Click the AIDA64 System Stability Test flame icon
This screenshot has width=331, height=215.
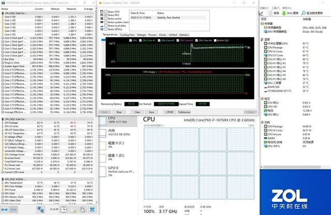(100, 3)
